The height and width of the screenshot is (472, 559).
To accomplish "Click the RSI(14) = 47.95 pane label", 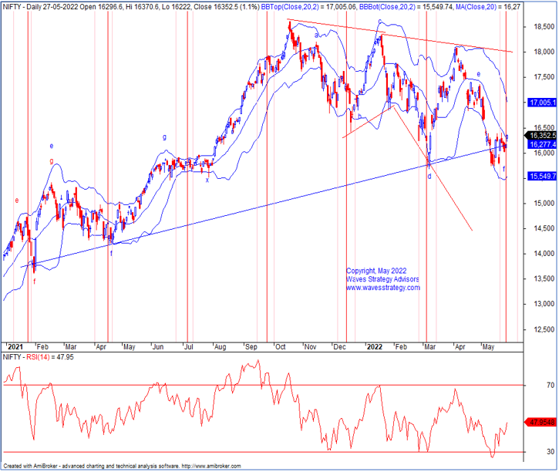I will (x=49, y=357).
